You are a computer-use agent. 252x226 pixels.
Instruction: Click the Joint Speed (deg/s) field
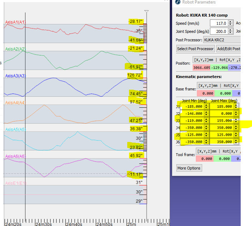pos(219,31)
